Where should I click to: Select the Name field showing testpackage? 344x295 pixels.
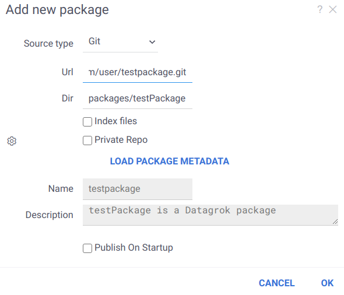[138, 189]
